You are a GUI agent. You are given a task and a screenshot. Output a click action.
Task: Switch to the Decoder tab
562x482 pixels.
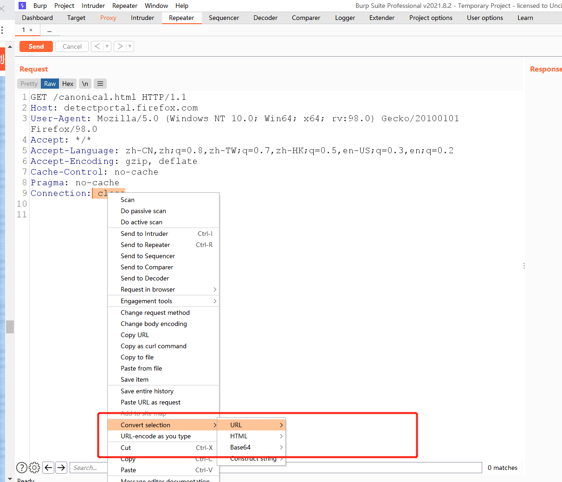(265, 18)
